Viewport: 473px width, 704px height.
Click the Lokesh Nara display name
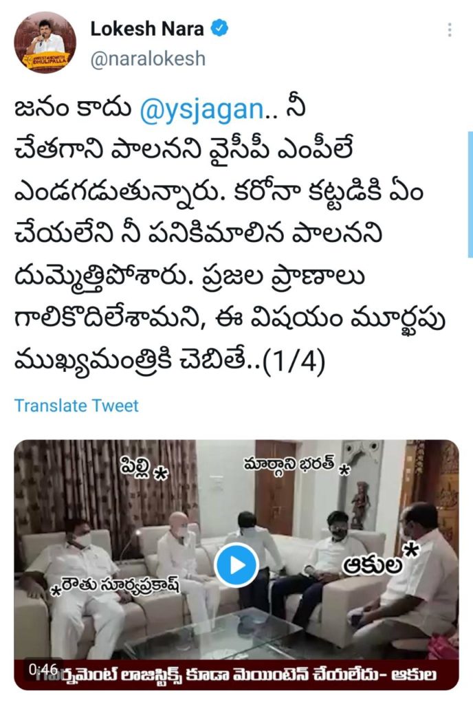click(147, 29)
